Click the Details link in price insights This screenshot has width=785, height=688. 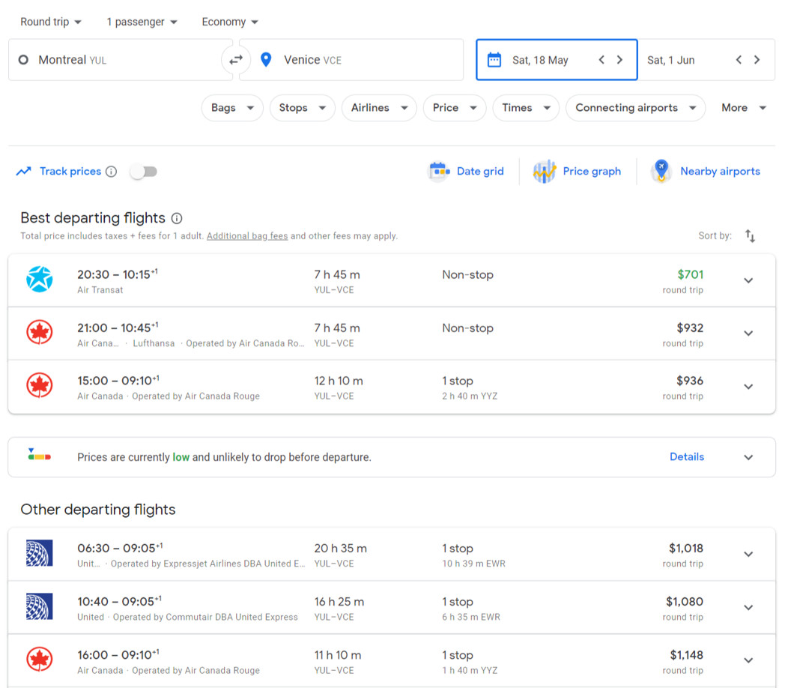(687, 456)
